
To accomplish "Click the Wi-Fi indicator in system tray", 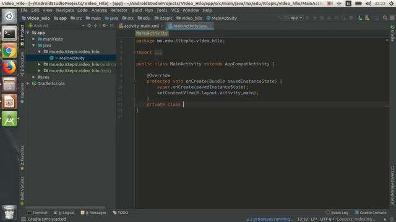I will (339, 3).
